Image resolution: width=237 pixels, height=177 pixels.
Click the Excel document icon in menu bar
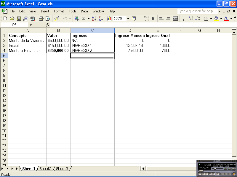click(5, 11)
